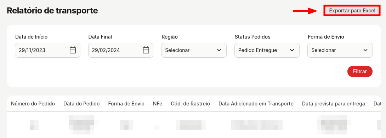Click Exportar para Excel button
Viewport: 386px width, 138px height.
pos(352,11)
